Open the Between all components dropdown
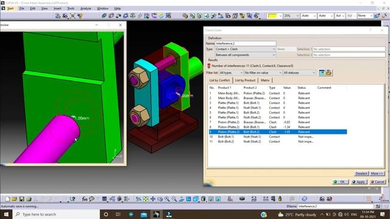The height and width of the screenshot is (219, 390). (245, 55)
